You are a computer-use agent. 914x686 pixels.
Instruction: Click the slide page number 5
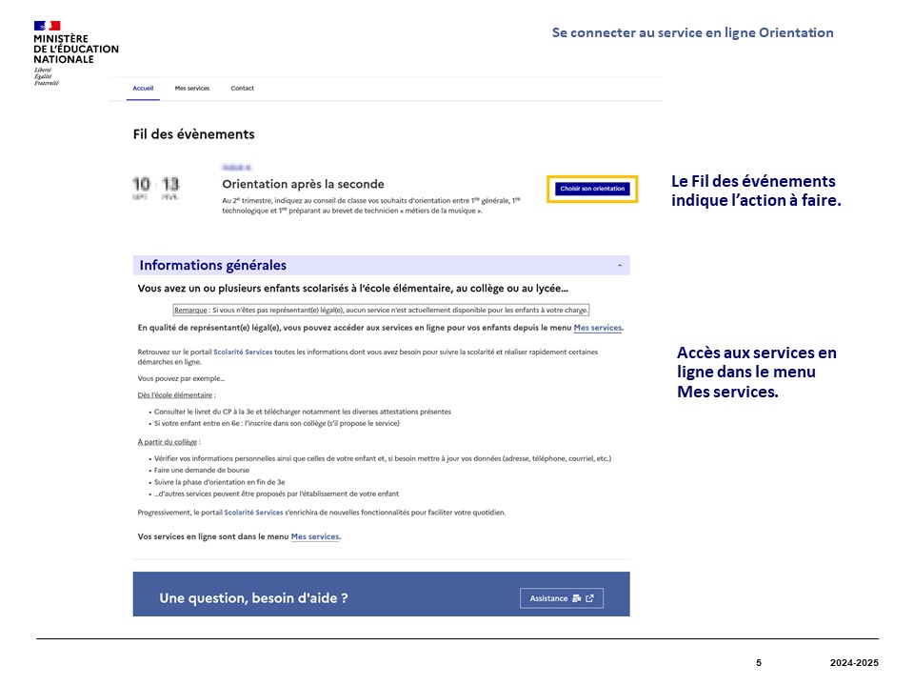(x=759, y=662)
